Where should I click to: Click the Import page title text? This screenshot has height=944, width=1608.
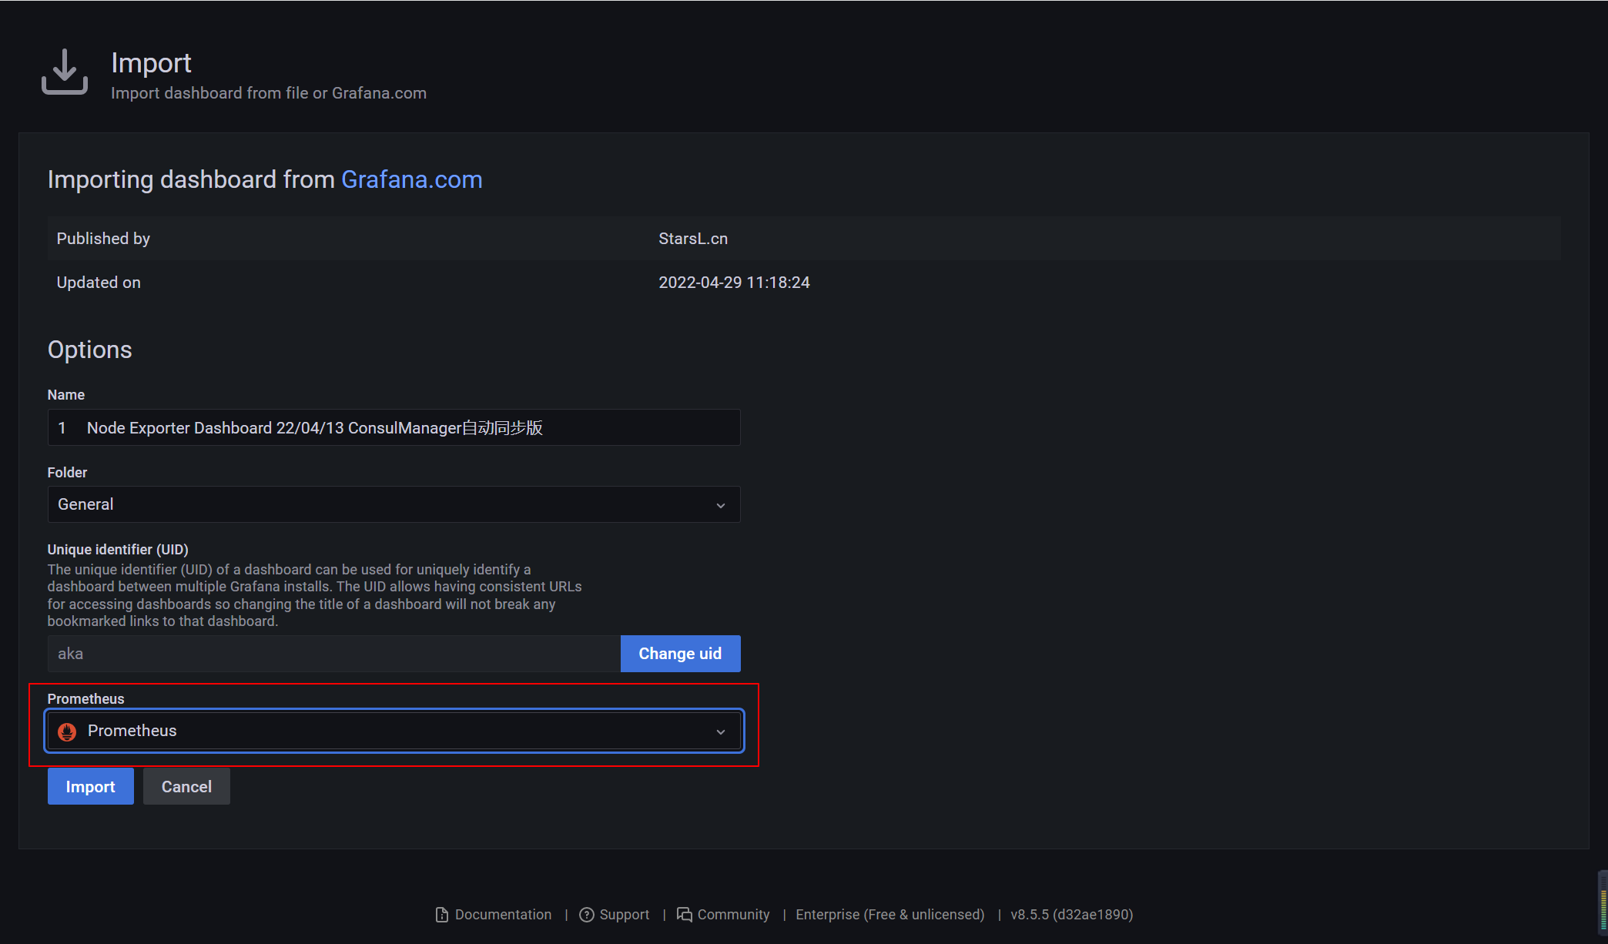(151, 62)
